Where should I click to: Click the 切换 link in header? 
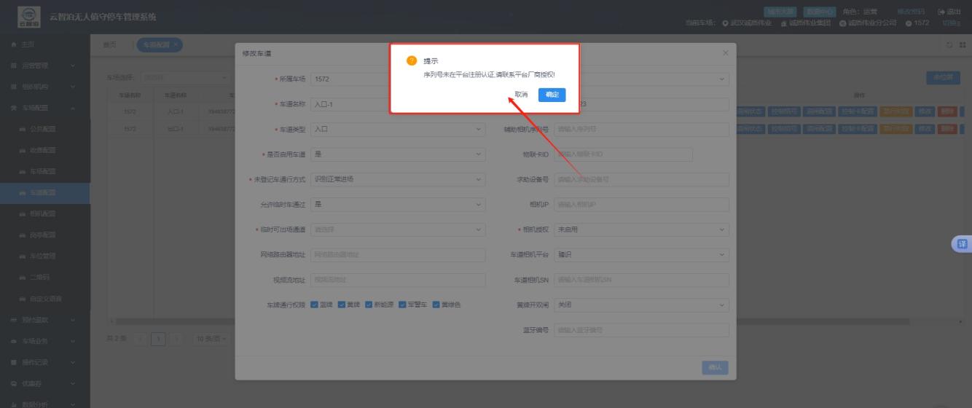(952, 23)
